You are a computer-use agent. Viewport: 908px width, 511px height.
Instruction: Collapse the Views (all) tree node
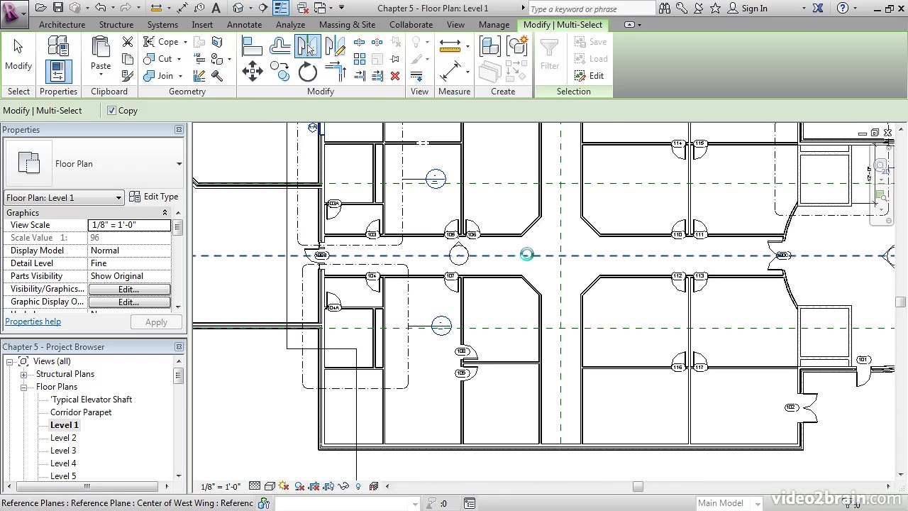(11, 361)
